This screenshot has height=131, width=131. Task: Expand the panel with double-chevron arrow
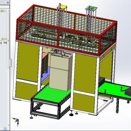coord(8,3)
